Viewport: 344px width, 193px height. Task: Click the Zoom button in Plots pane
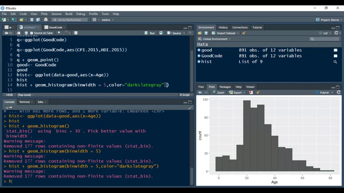tap(218, 92)
